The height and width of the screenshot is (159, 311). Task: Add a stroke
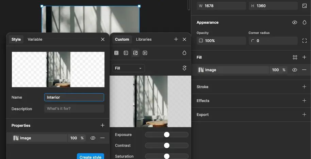click(x=304, y=87)
